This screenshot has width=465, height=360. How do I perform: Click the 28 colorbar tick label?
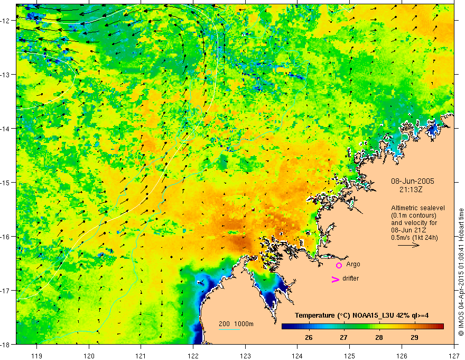point(379,337)
